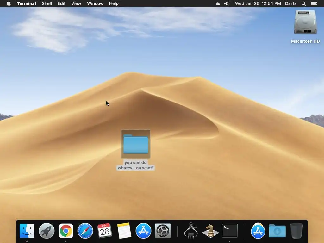Open the volume control in menu bar
Viewport: 324px width, 243px height.
tap(227, 3)
